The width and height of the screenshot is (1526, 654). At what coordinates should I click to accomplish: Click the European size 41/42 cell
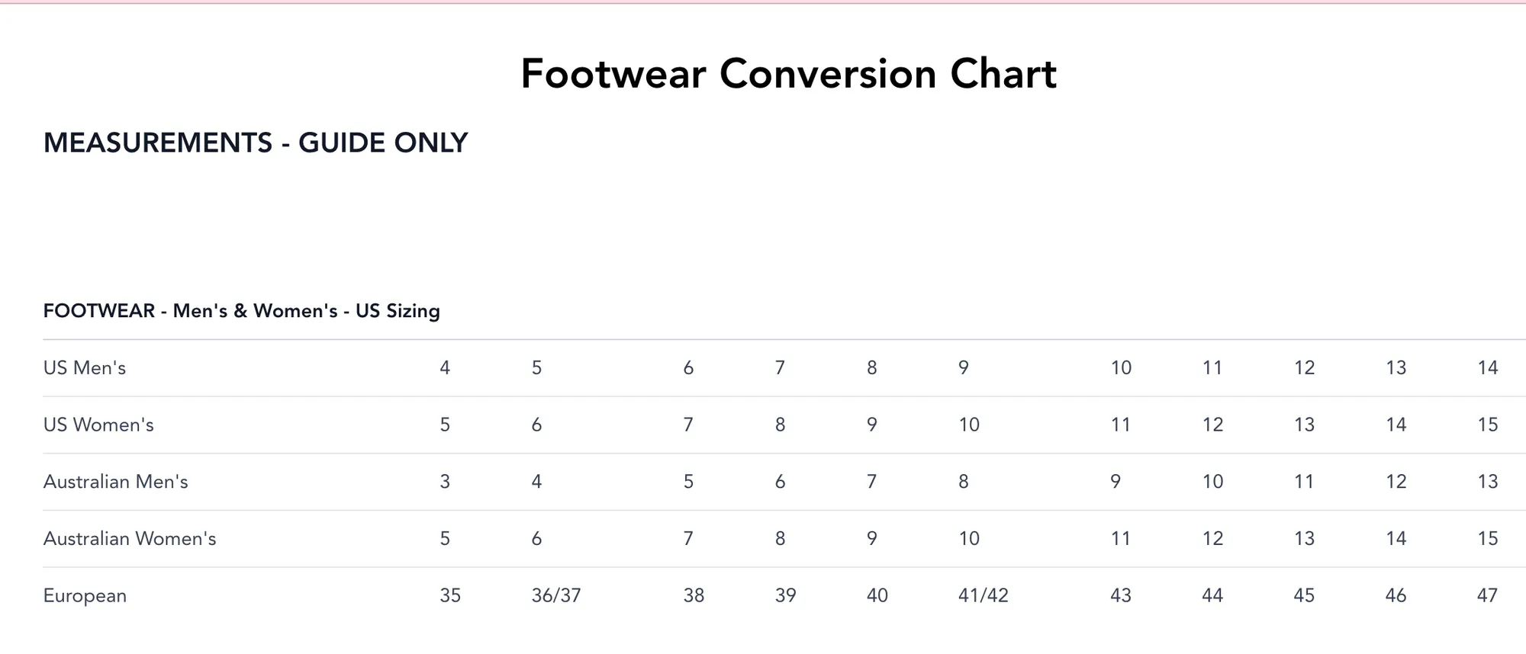[984, 595]
